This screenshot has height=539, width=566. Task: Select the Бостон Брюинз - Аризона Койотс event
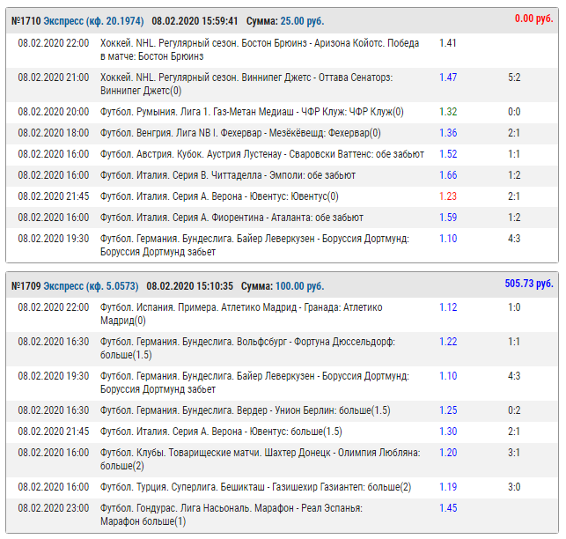pyautogui.click(x=260, y=49)
